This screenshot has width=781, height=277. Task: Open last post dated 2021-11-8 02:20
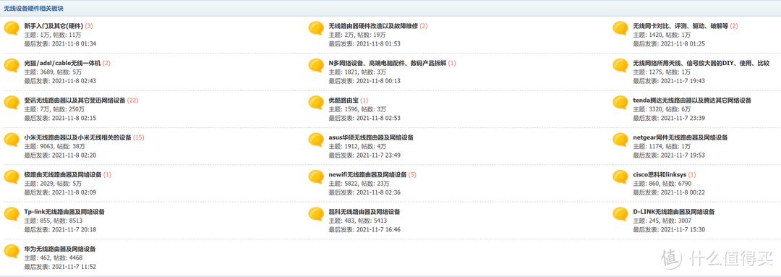tap(74, 155)
